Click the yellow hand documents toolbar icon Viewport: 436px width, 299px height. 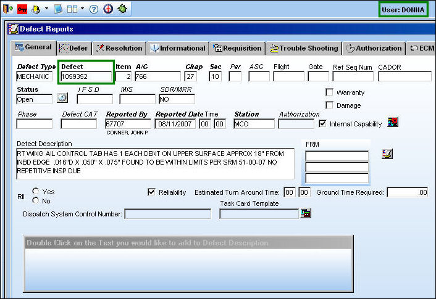[x=36, y=9]
